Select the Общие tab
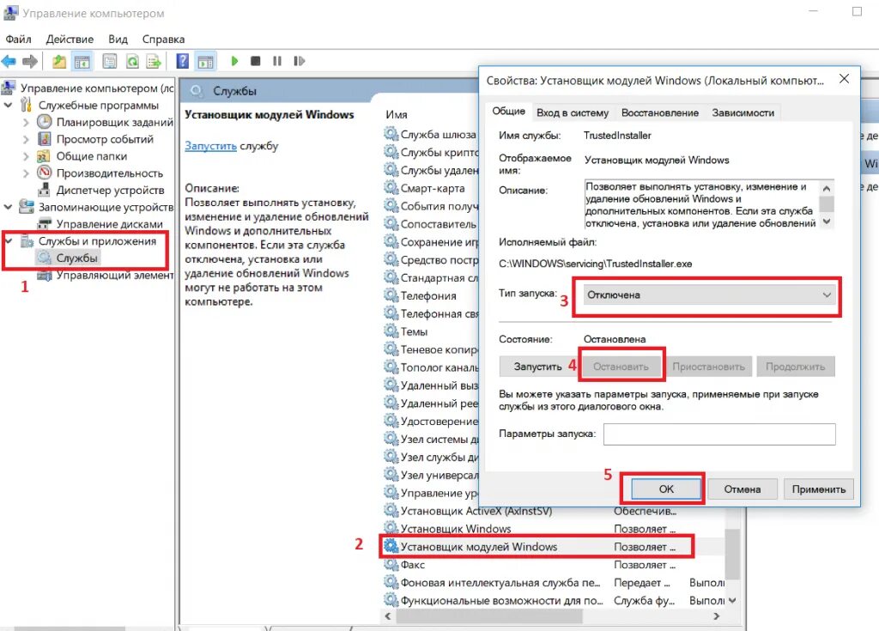The image size is (879, 631). 508,111
